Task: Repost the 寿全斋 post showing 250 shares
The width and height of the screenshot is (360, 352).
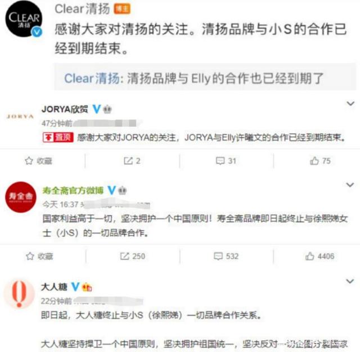Action: click(x=133, y=256)
